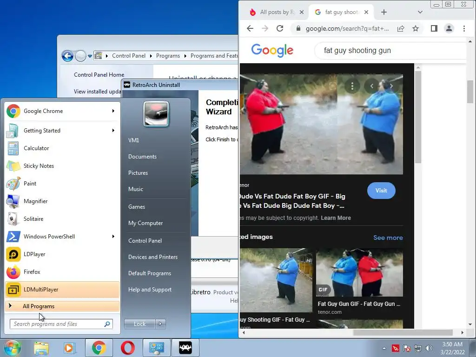Viewport: 476px width, 357px height.
Task: Open Opera browser from taskbar
Action: pos(128,348)
